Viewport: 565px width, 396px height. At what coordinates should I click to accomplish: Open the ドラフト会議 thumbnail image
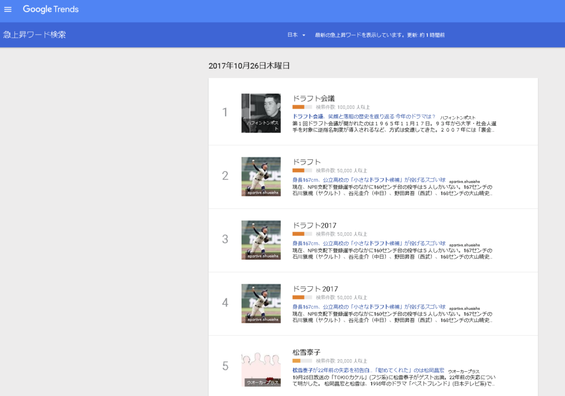click(x=261, y=113)
